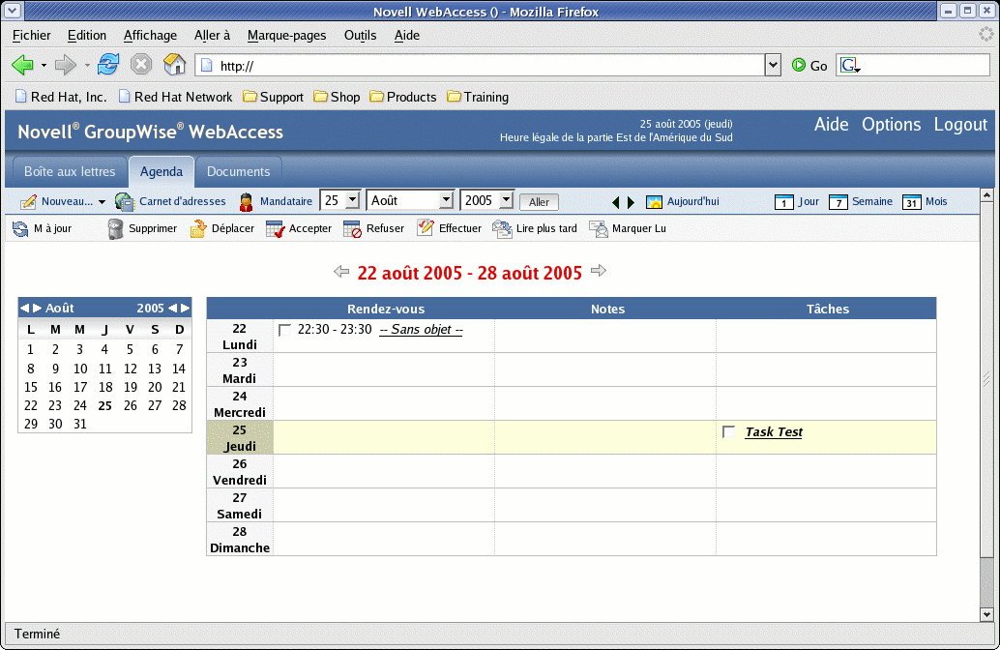This screenshot has width=1000, height=650.
Task: Click black next arrow next to Aujourd'hui
Action: (x=632, y=202)
